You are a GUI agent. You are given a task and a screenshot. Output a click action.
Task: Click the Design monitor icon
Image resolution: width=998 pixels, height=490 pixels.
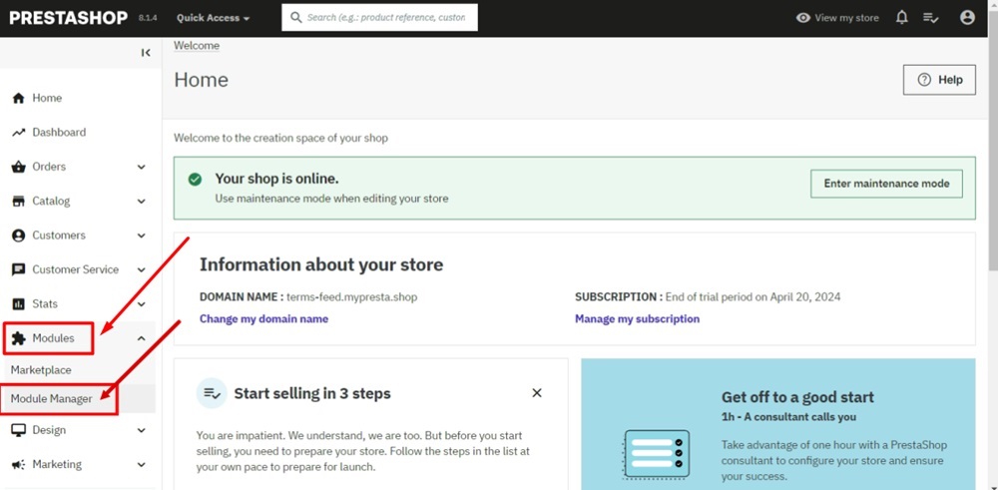tap(19, 430)
